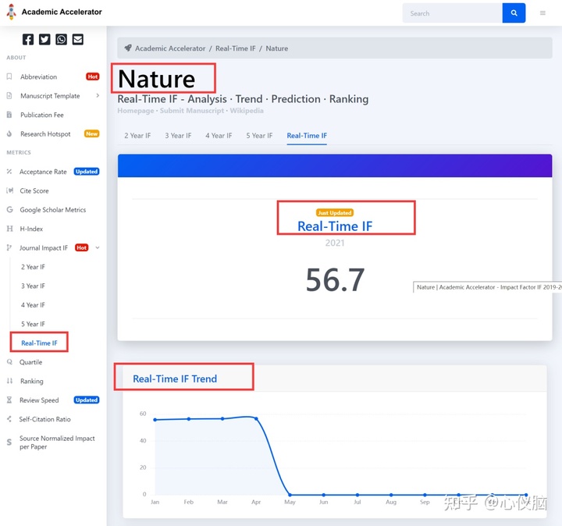Click the G icon beside Google Scholar Metrics
The height and width of the screenshot is (526, 562).
pos(9,210)
